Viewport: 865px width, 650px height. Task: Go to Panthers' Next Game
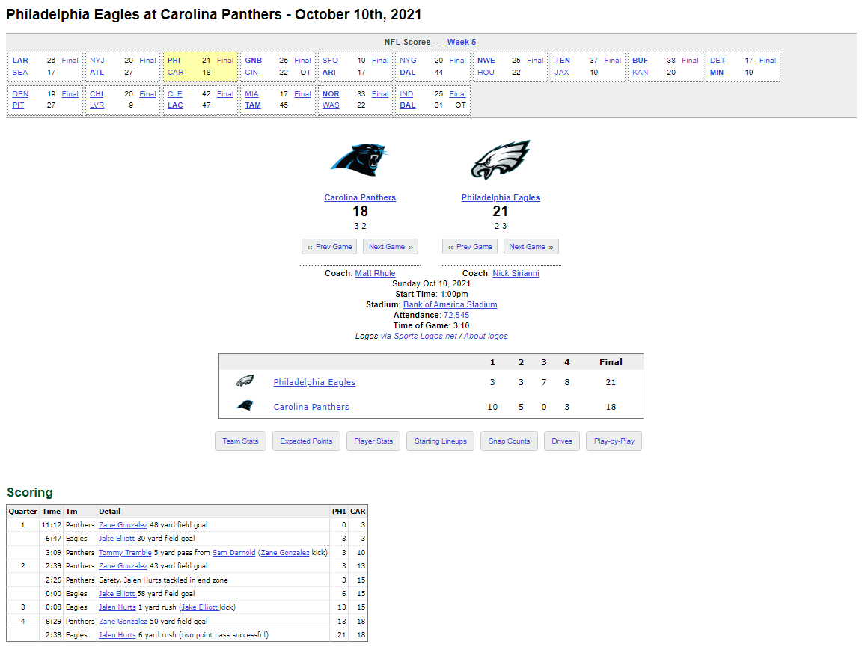(391, 246)
